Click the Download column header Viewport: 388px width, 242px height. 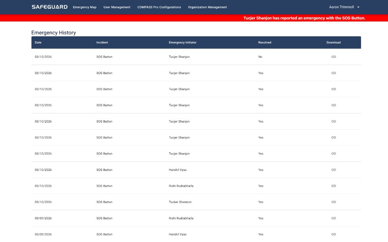[333, 42]
